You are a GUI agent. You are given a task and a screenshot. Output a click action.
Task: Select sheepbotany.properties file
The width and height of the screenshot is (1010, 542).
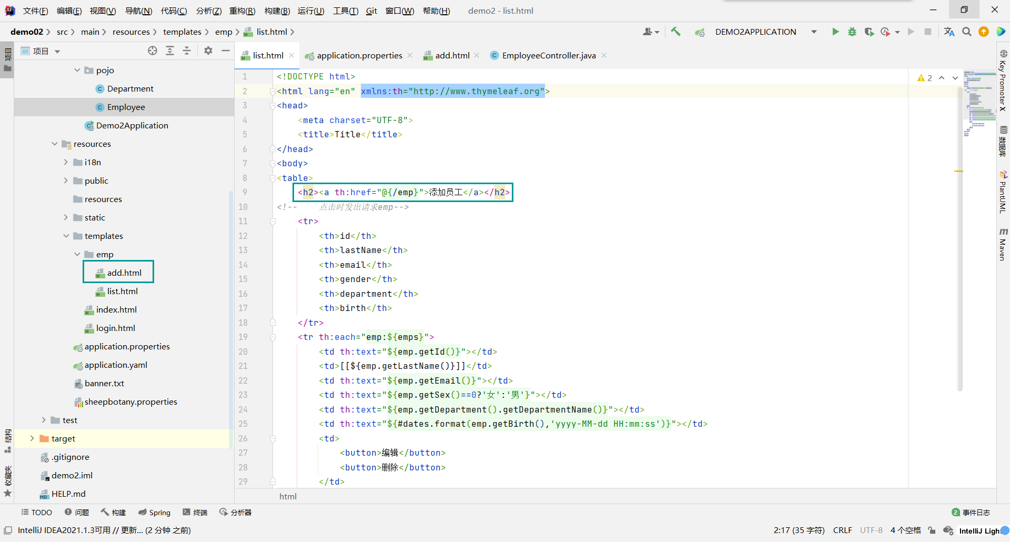(x=130, y=402)
